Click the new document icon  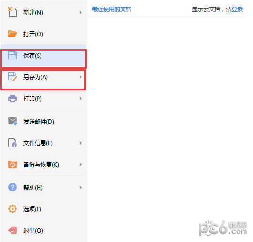click(13, 12)
